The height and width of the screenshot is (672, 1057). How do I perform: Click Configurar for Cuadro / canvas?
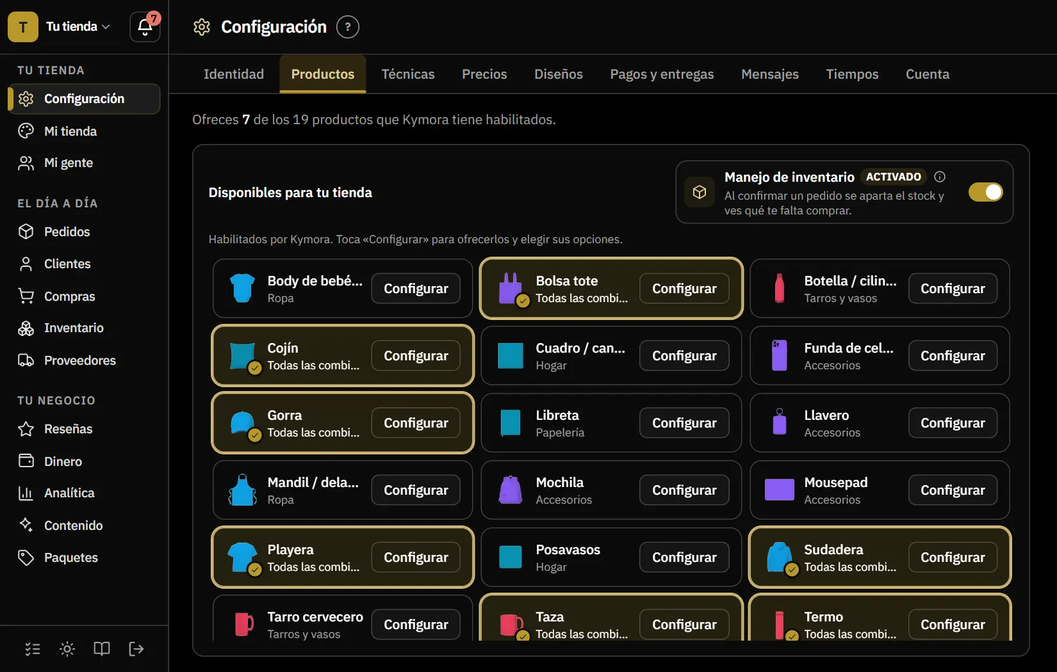pos(684,356)
